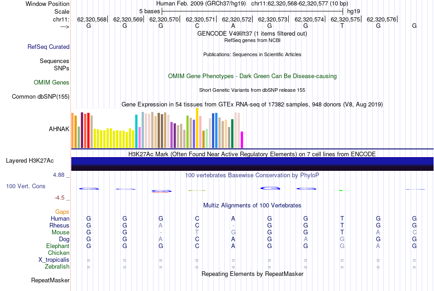Click the Basewise Conservation by PhyloP title
Screen dimensions: 434x291
(252, 175)
